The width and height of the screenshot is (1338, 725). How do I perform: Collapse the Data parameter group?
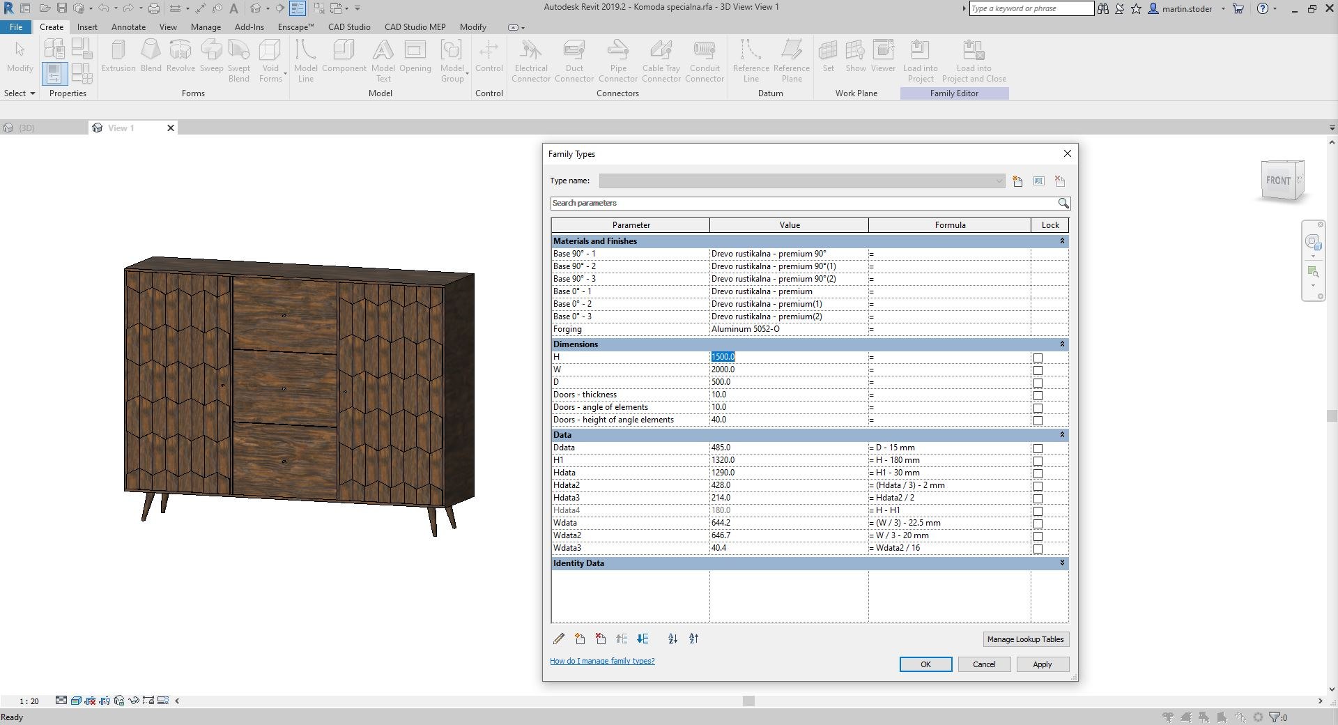[x=1062, y=435]
